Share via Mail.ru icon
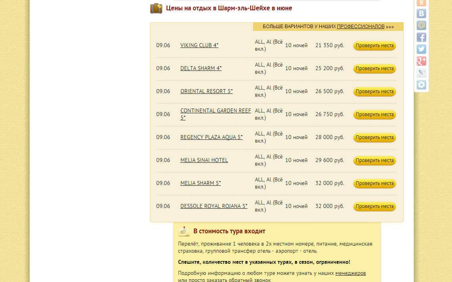This screenshot has height=282, width=452. [421, 25]
